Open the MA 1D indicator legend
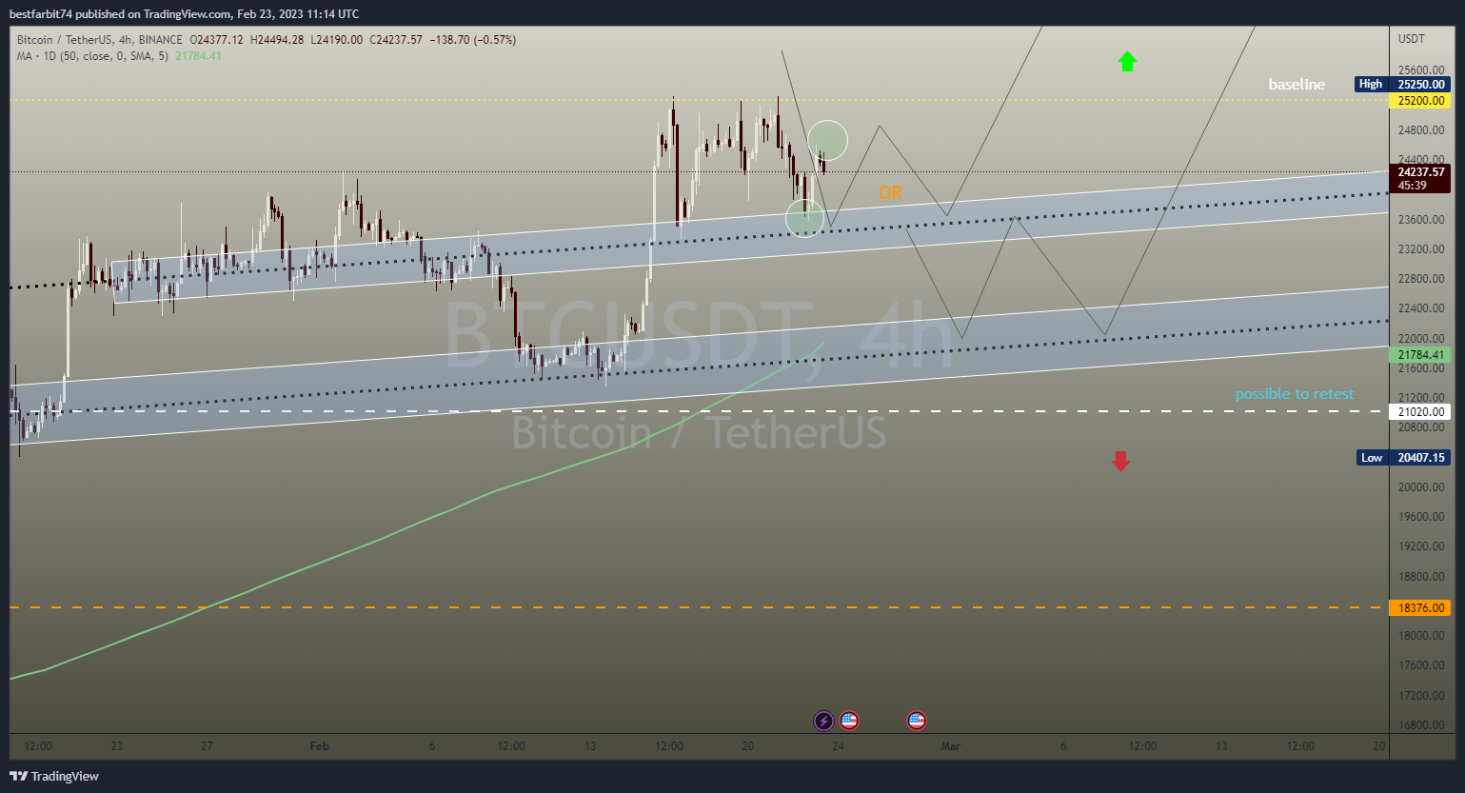Image resolution: width=1465 pixels, height=793 pixels. [x=92, y=56]
